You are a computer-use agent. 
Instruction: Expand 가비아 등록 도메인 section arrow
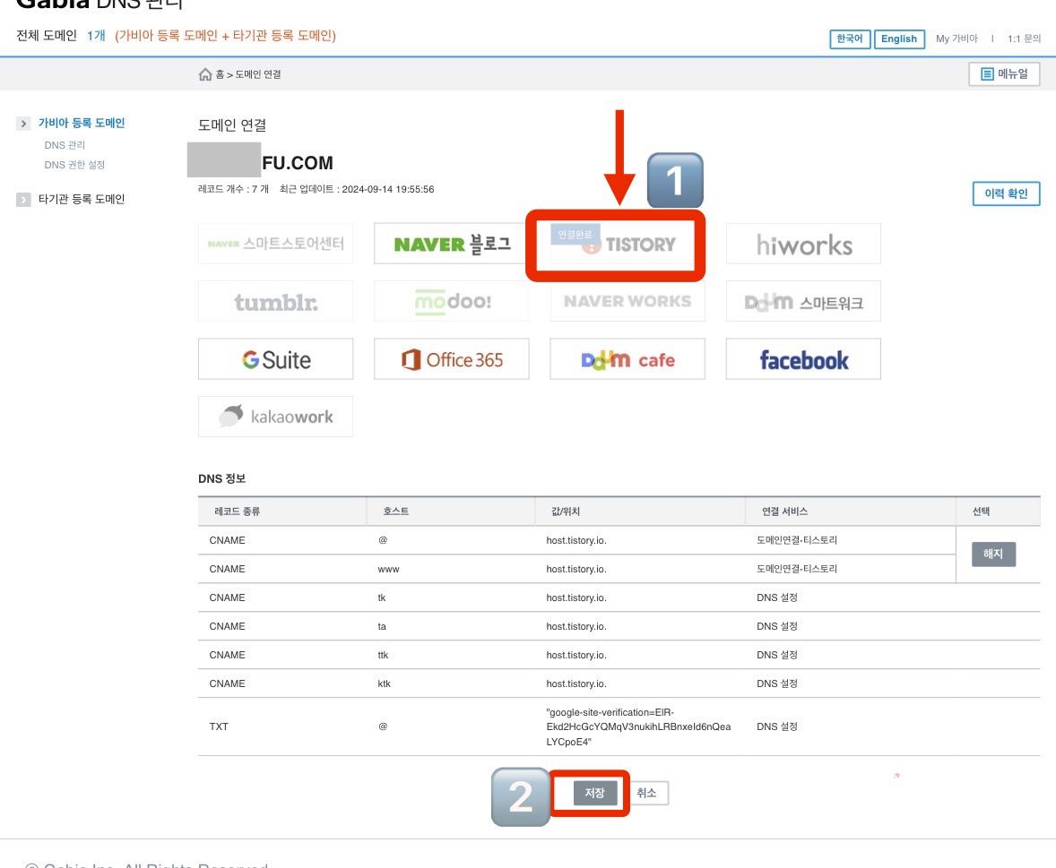(x=23, y=124)
